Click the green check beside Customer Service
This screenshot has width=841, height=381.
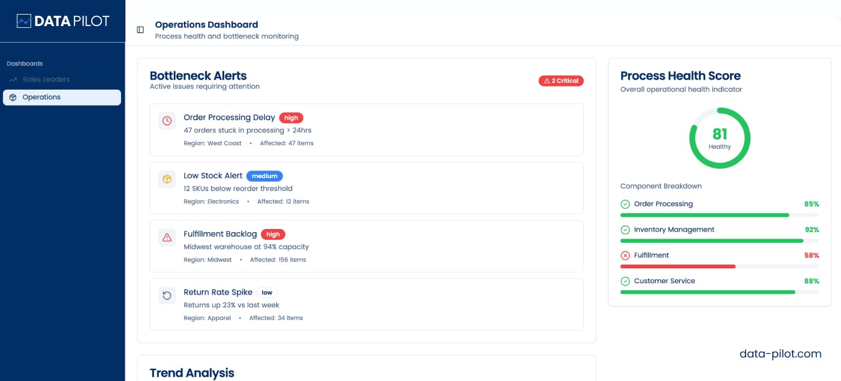pyautogui.click(x=625, y=281)
